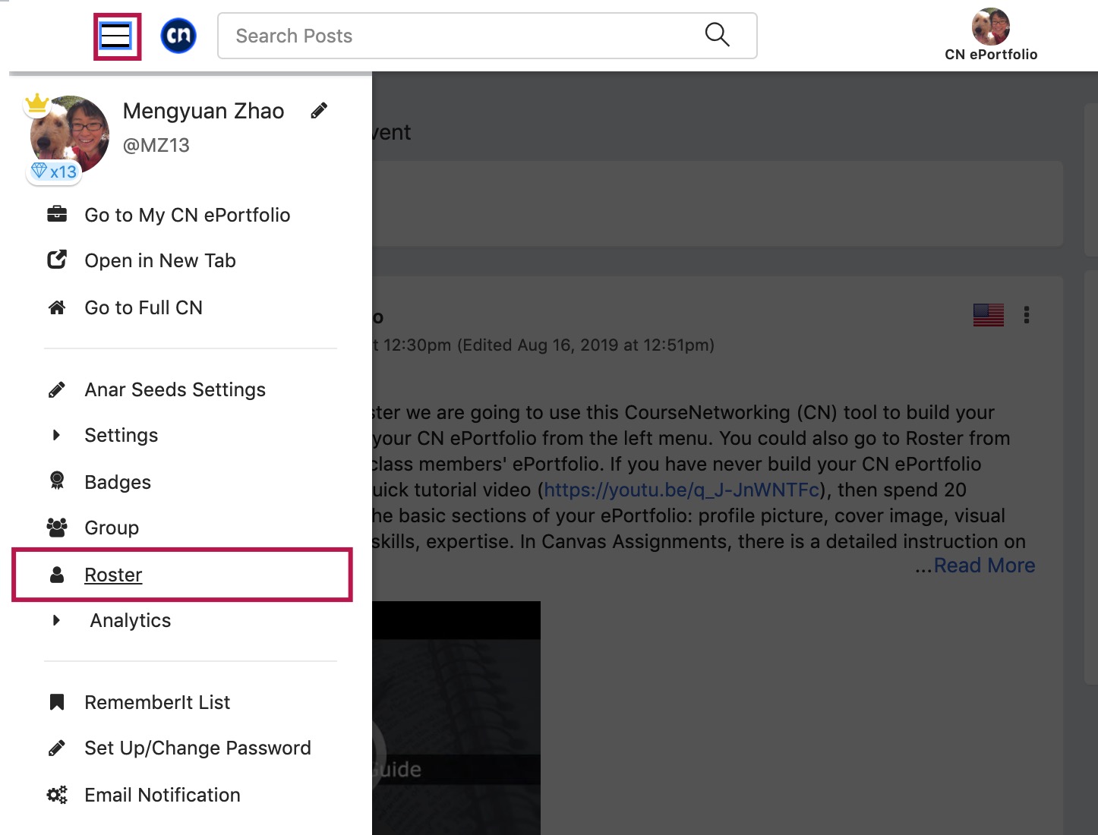
Task: Open Set Up/Change Password
Action: click(197, 748)
